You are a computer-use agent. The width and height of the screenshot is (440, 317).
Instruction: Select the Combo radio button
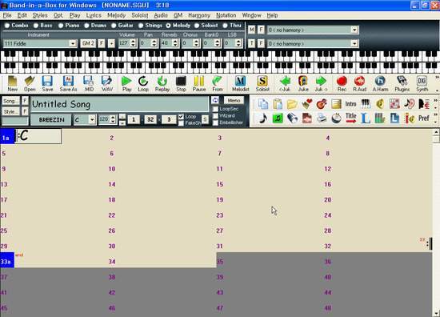coord(7,26)
